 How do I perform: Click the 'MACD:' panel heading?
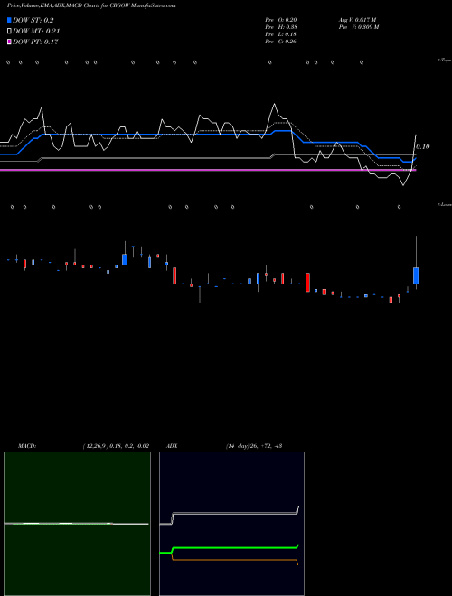click(27, 446)
